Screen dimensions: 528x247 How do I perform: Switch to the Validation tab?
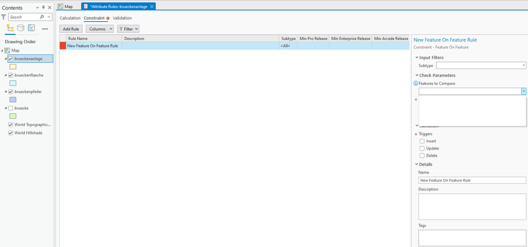click(122, 18)
